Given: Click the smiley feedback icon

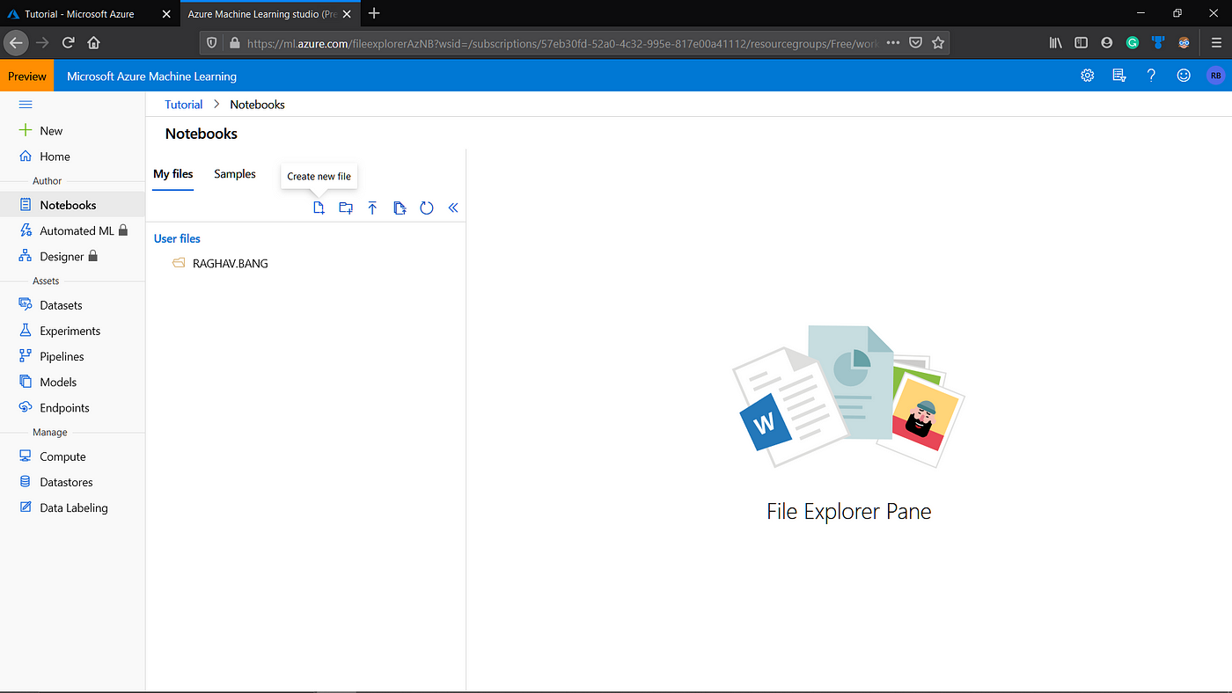Looking at the screenshot, I should pyautogui.click(x=1184, y=76).
